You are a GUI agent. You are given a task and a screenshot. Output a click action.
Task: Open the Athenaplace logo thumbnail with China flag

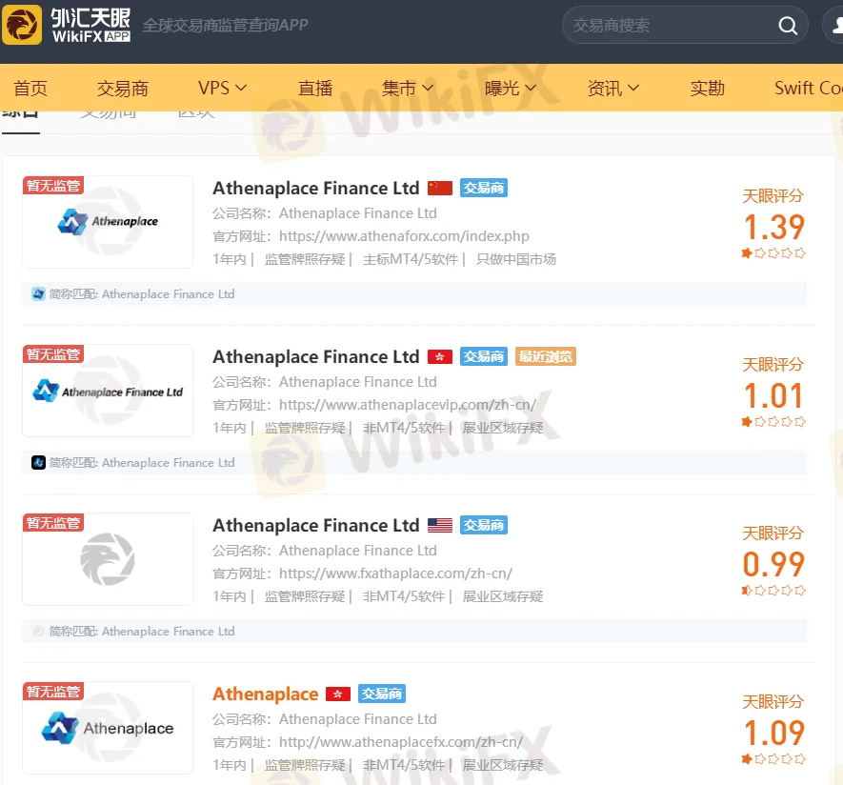coord(108,222)
